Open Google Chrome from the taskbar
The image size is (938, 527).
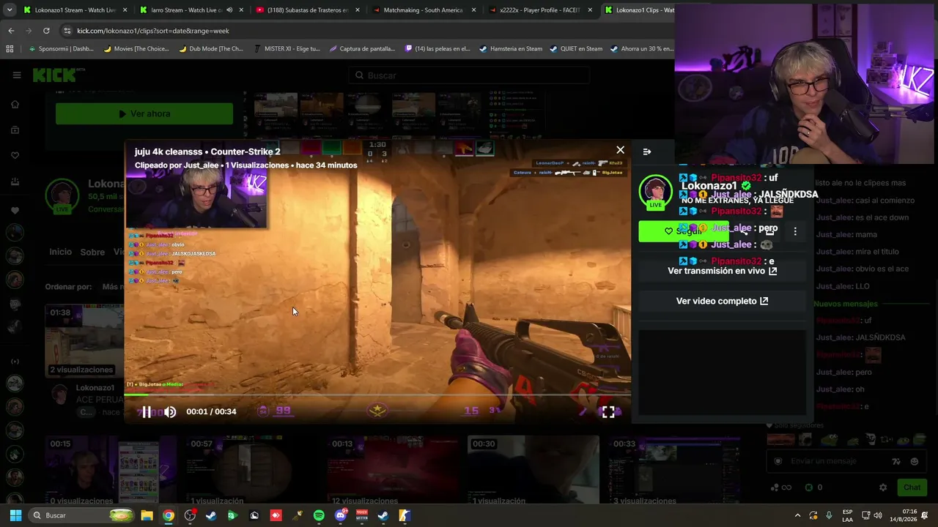(x=169, y=515)
